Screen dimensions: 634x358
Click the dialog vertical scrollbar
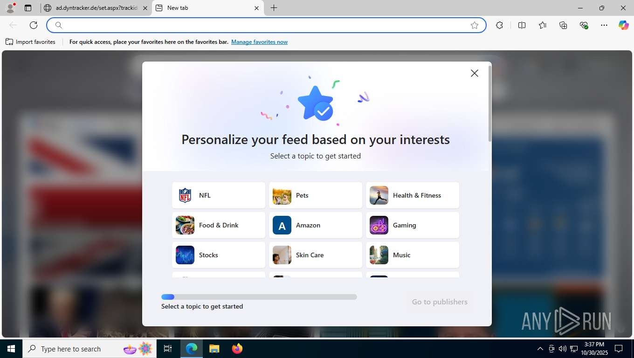pos(489,103)
